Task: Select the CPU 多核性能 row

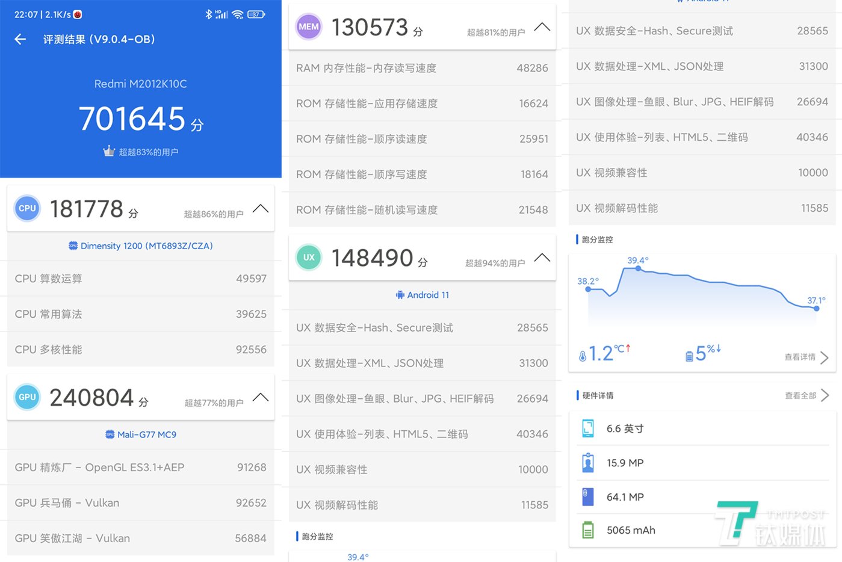Action: point(141,350)
